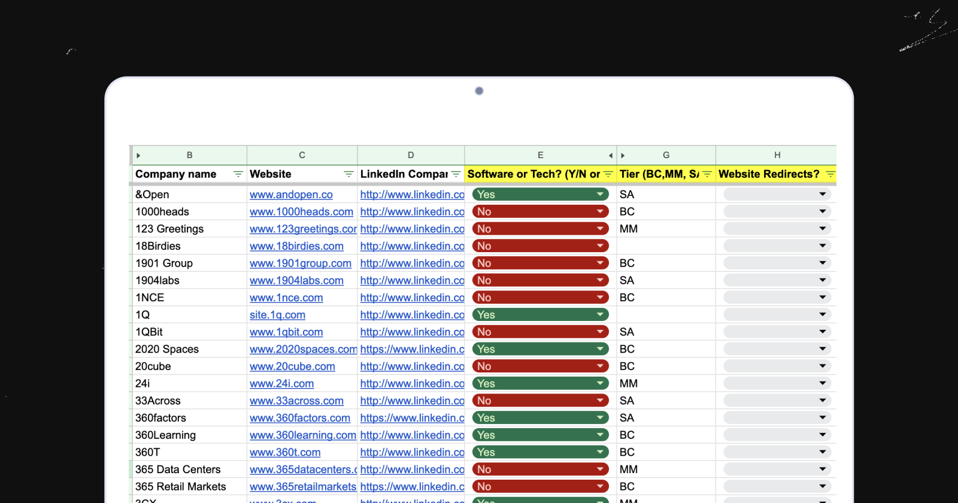Select the 360factors company name cell
958x503 pixels.
[190, 418]
